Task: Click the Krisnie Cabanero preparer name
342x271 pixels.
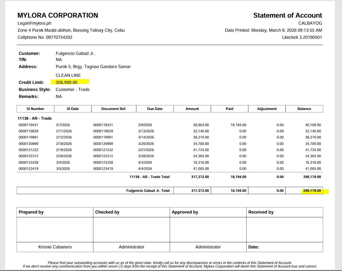Action: 55,247
